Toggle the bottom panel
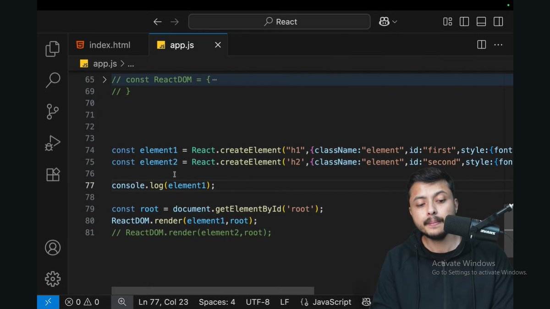The image size is (550, 309). click(481, 22)
